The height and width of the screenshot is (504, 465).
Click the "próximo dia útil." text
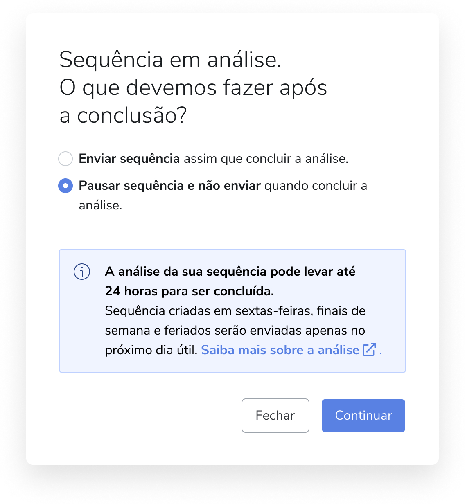(151, 350)
